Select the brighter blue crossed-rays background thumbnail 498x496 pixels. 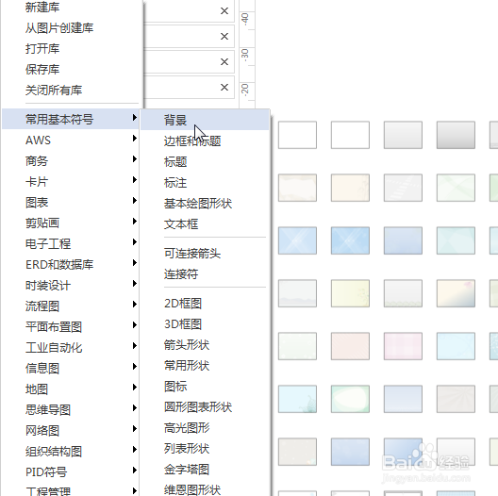pos(350,240)
